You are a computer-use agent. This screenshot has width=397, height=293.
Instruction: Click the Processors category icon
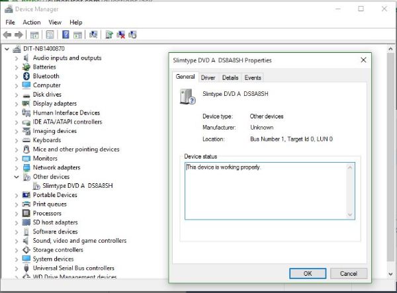(26, 213)
